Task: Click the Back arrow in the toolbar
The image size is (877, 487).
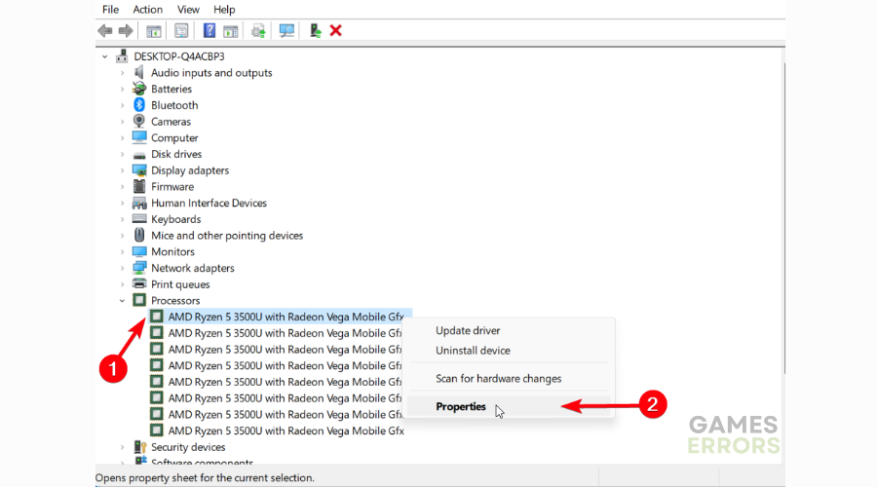Action: (105, 31)
